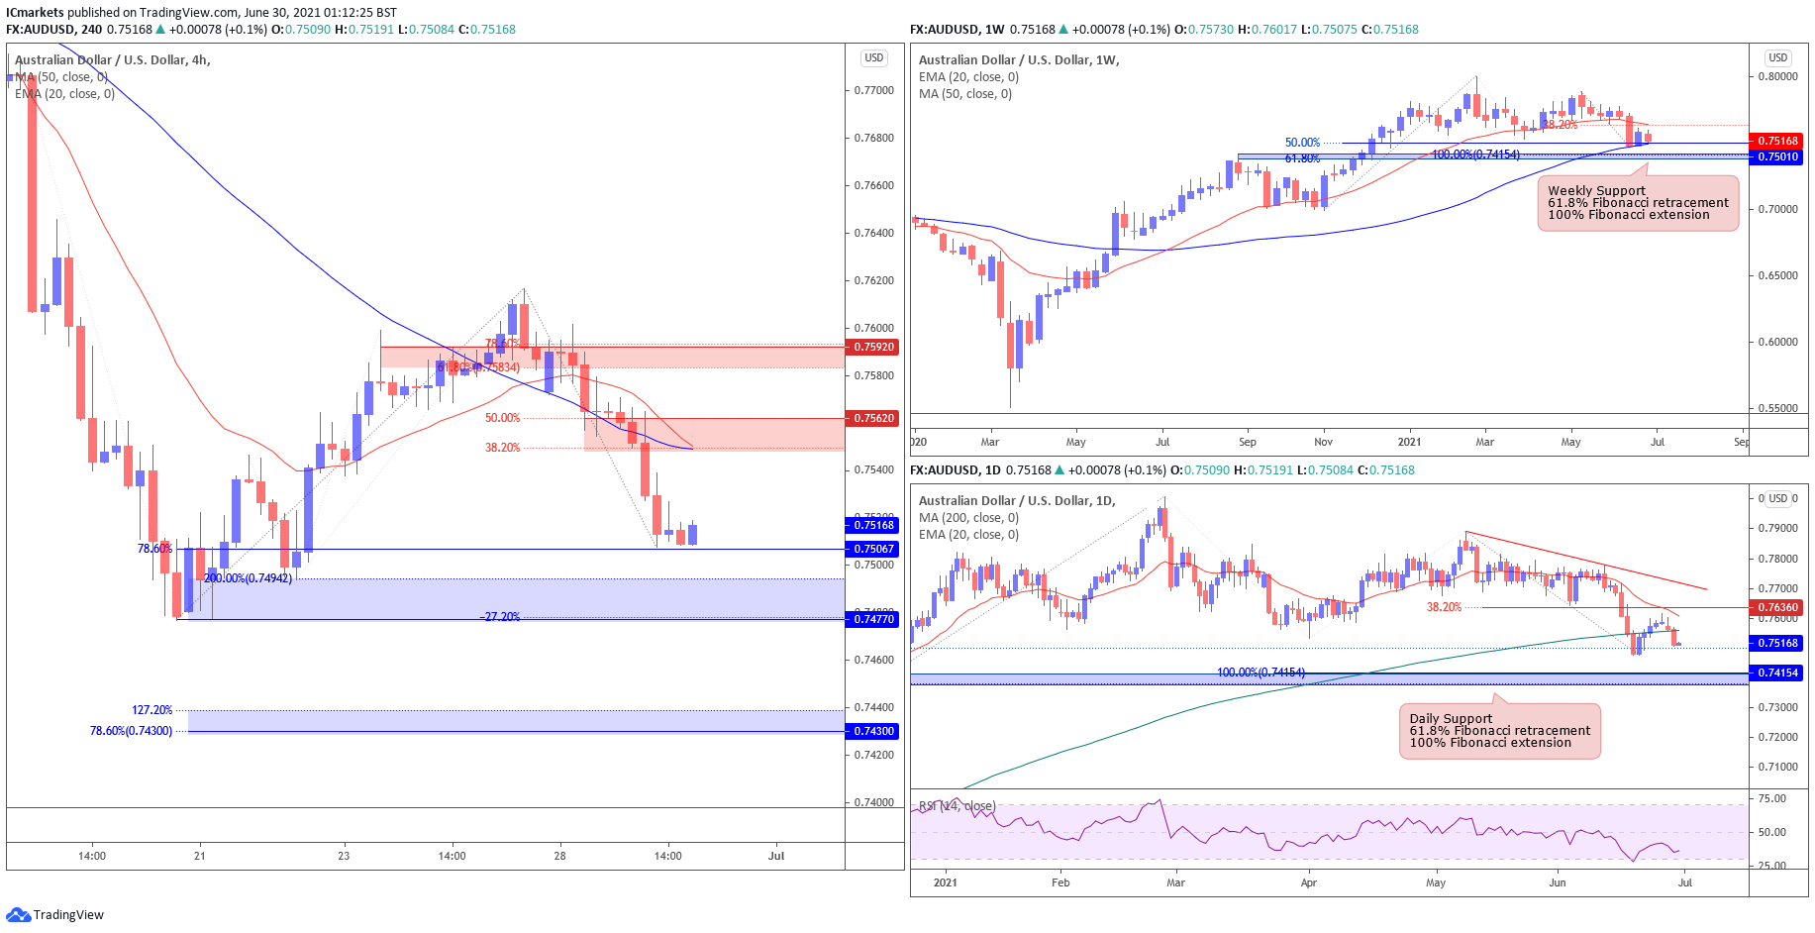Click 'EMA (20, close, 0)' legend on weekly chart
The image size is (1815, 933).
coord(968,77)
